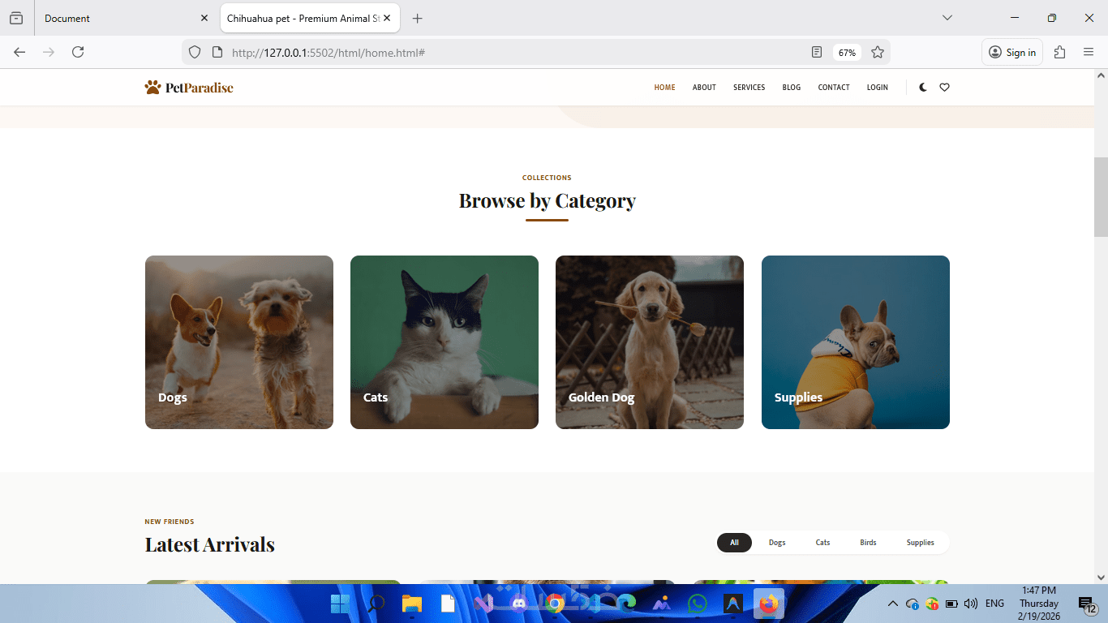Select the All filter pill

[734, 543]
